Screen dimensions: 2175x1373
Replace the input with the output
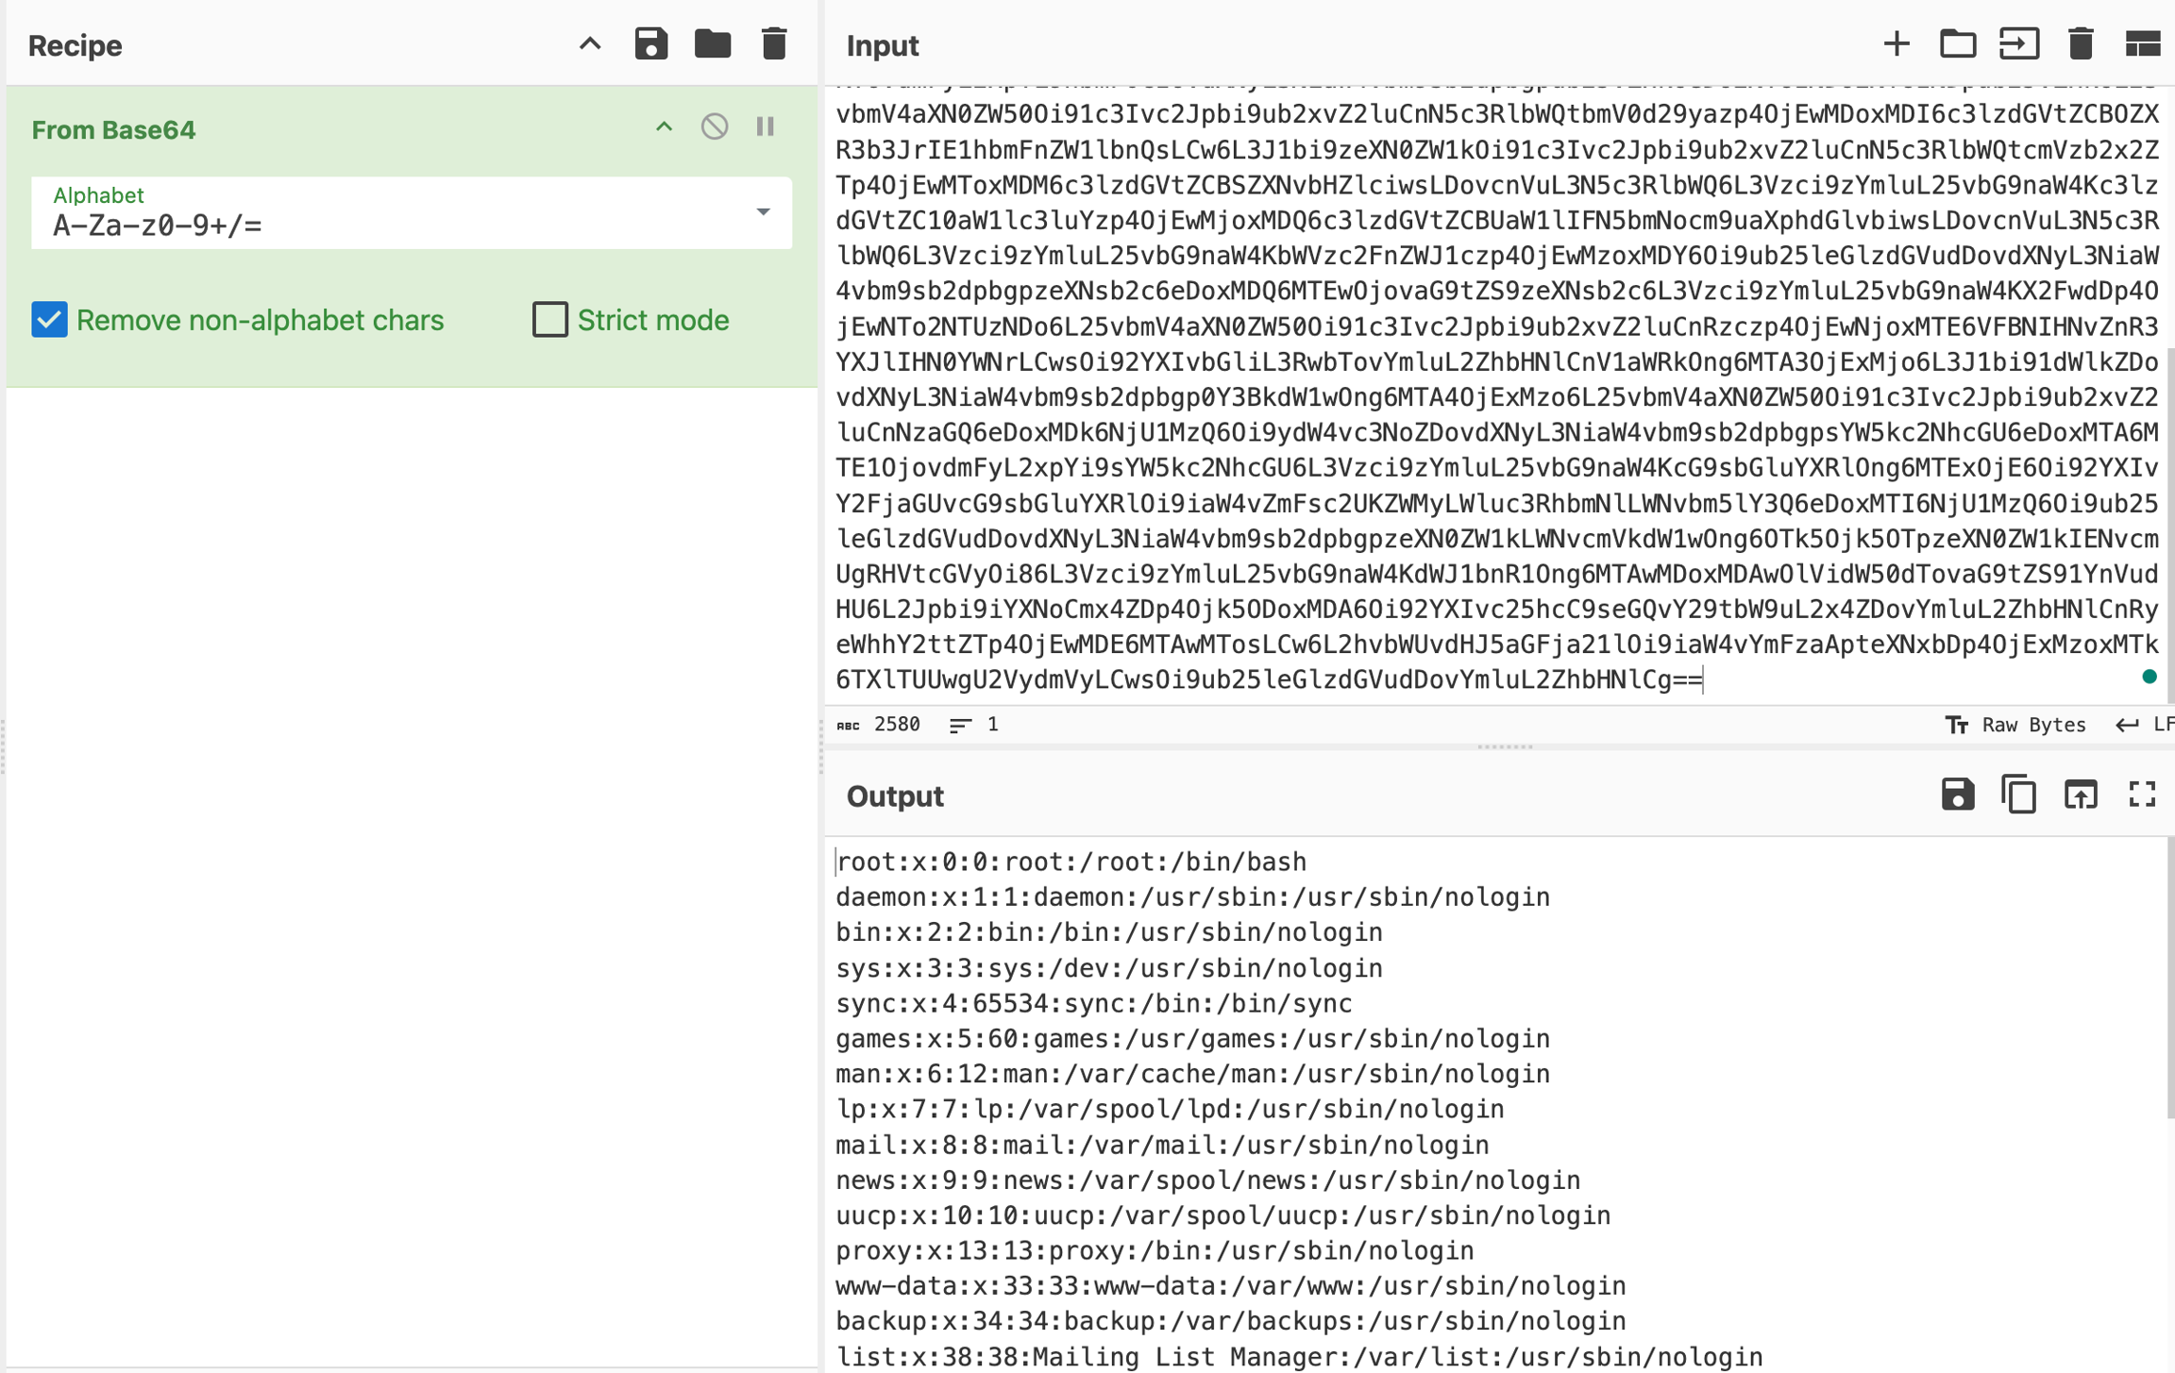click(x=2080, y=795)
